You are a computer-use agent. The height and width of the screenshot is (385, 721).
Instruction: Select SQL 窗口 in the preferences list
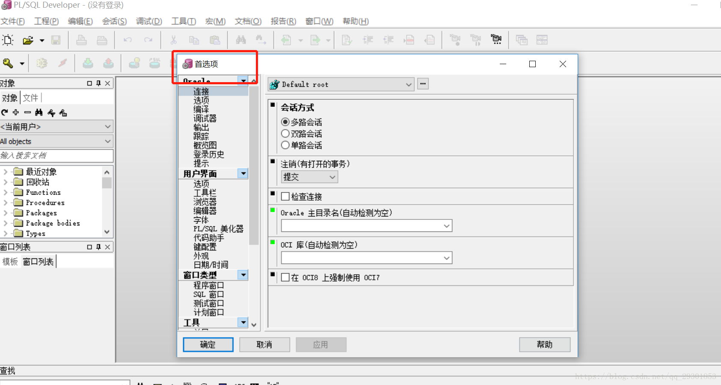(208, 294)
